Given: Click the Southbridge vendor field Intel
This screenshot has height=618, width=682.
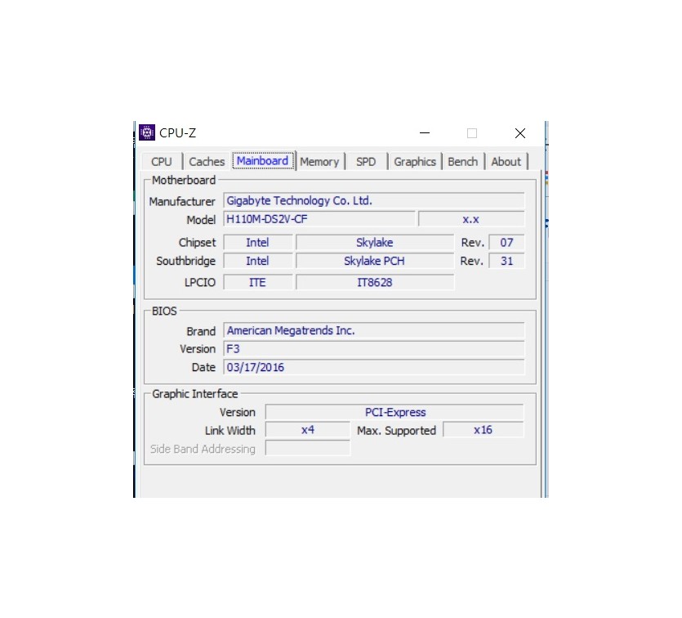Looking at the screenshot, I should click(x=258, y=261).
